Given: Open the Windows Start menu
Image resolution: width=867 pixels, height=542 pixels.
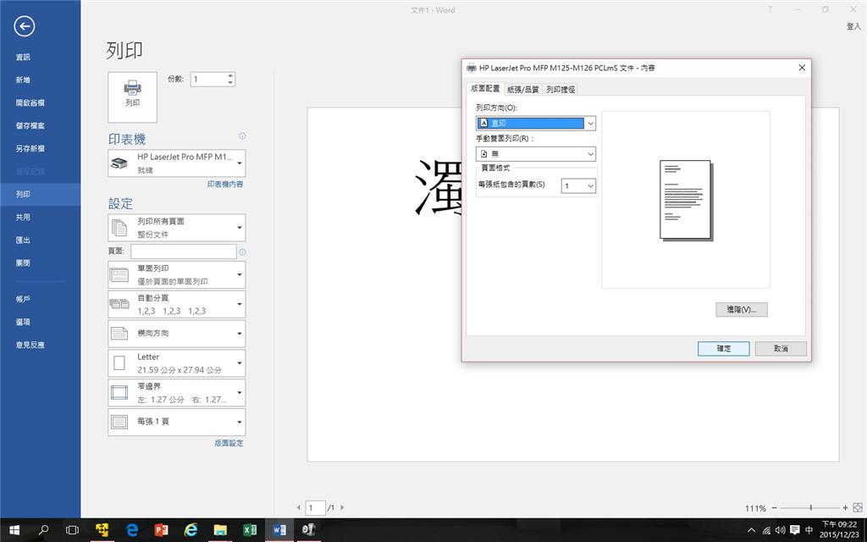Looking at the screenshot, I should 14,530.
